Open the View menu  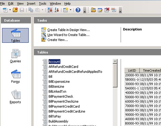tap(20, 4)
